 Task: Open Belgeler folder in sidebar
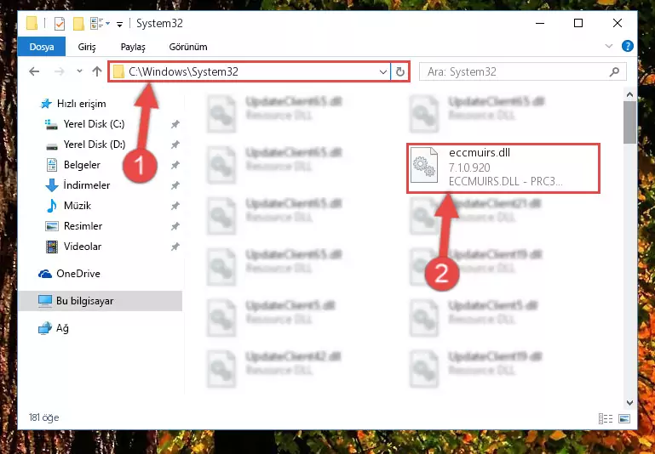[82, 165]
